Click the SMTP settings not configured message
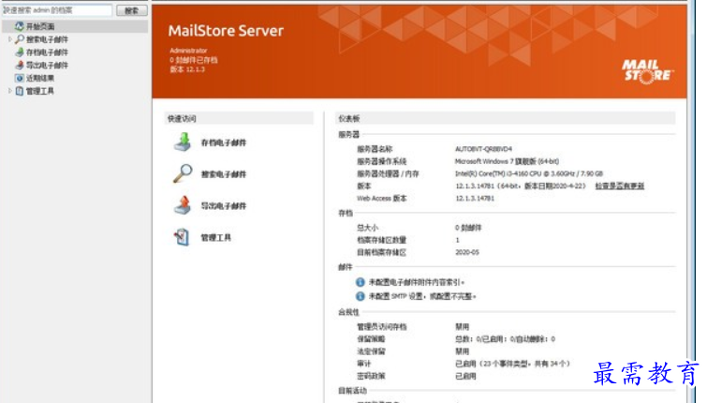This screenshot has width=707, height=403. [422, 296]
